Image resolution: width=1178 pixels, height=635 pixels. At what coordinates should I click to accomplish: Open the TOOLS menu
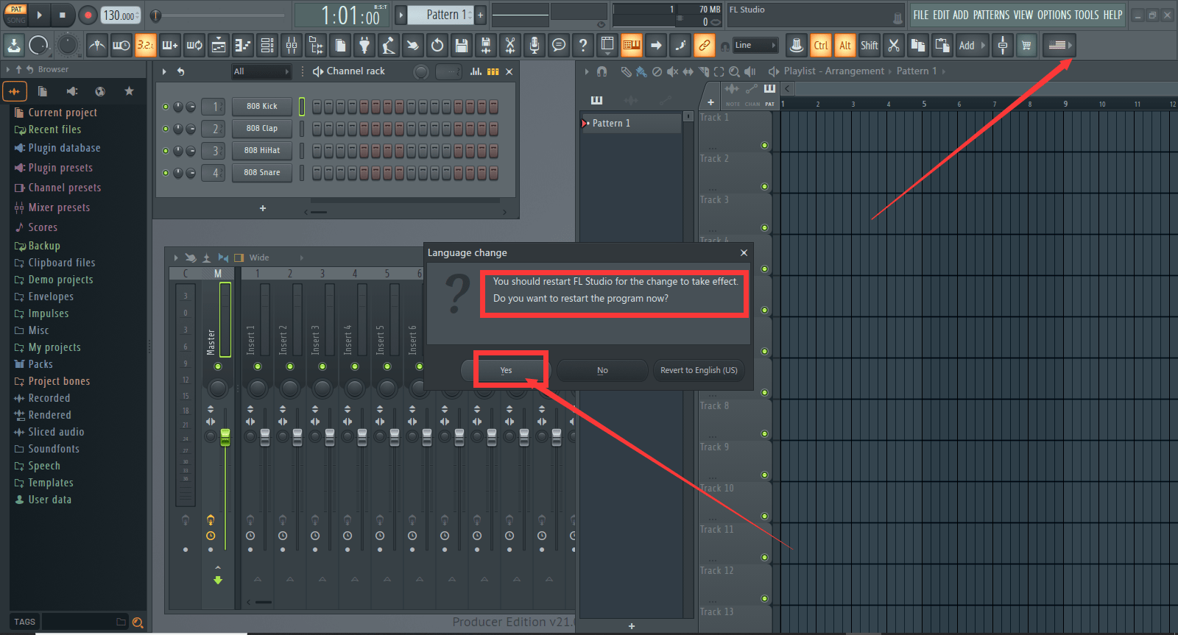[1087, 15]
